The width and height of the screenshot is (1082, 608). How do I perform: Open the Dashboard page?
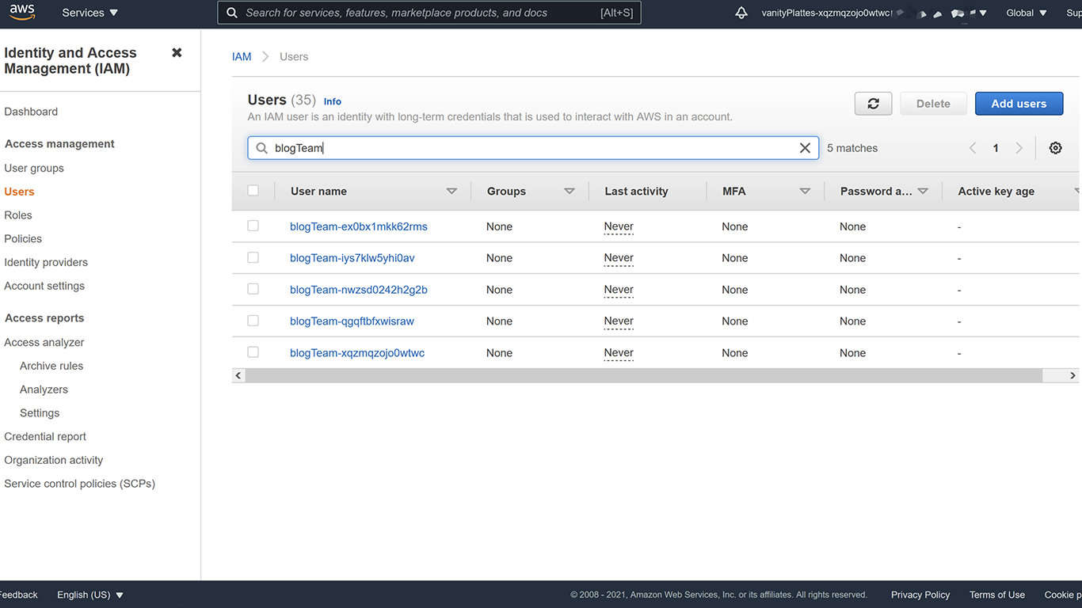click(x=31, y=112)
